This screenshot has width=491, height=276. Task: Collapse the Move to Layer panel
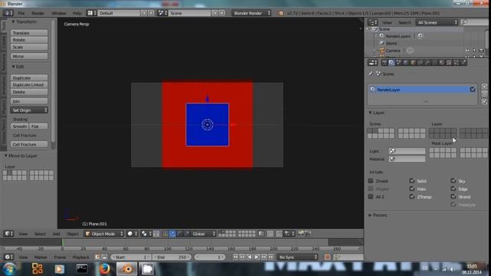click(x=5, y=156)
